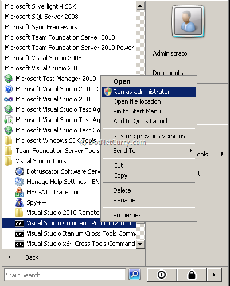This screenshot has width=230, height=286.
Task: Click the Microsoft Test Manager 2010 icon
Action: [9, 79]
